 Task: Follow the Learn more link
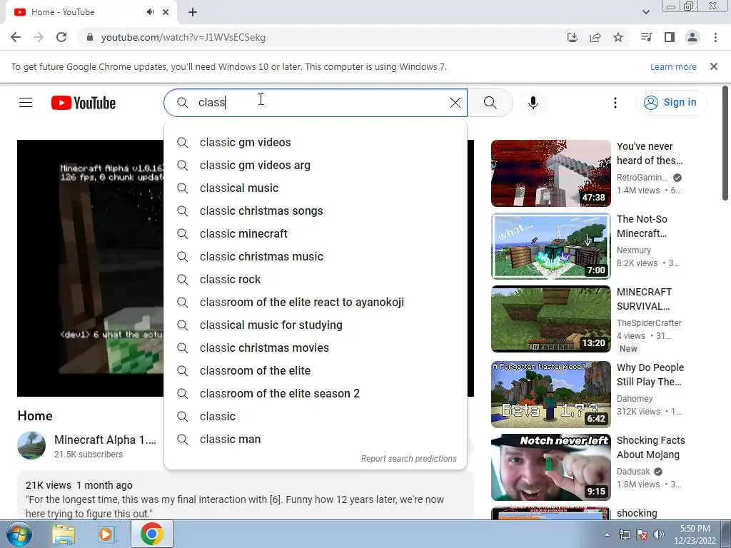tap(673, 66)
